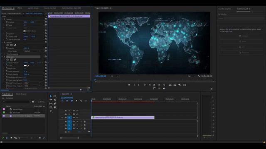266x149 pixels.
Task: Expand or collapse the Motion effect
Action: click(x=2, y=19)
